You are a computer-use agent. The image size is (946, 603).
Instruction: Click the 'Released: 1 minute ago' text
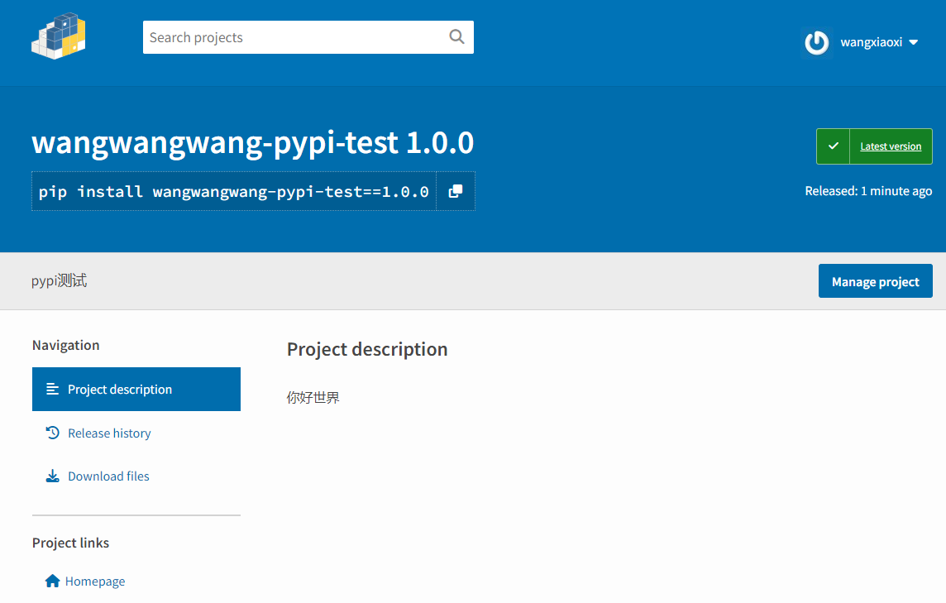click(x=868, y=191)
